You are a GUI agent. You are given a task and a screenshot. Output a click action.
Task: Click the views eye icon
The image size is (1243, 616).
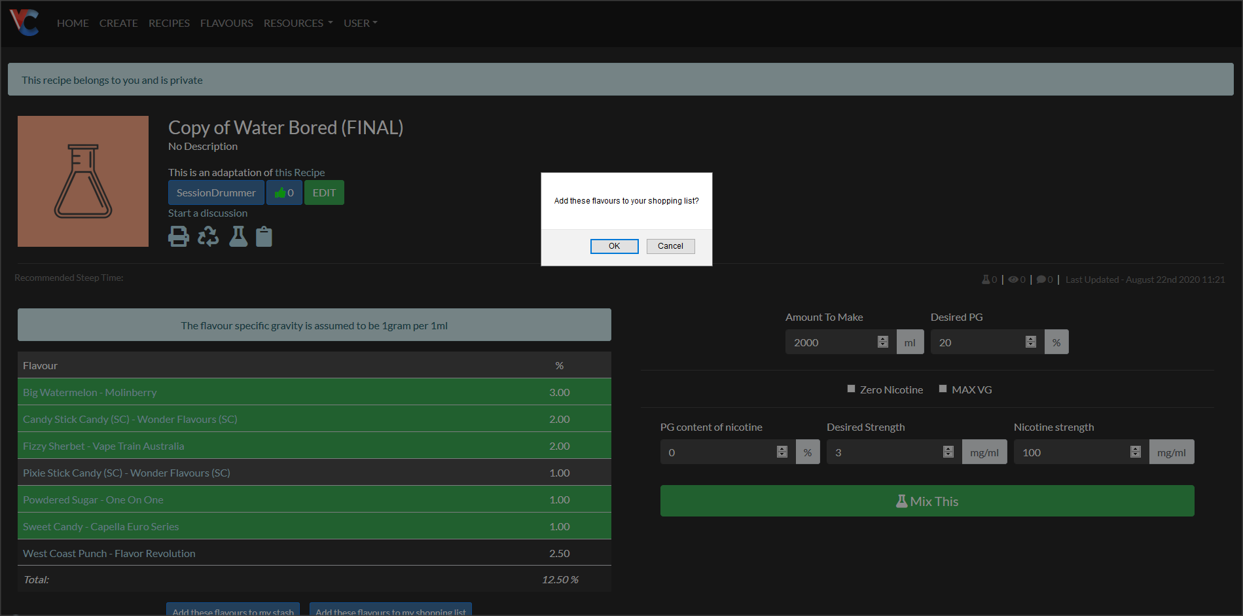pos(1013,280)
